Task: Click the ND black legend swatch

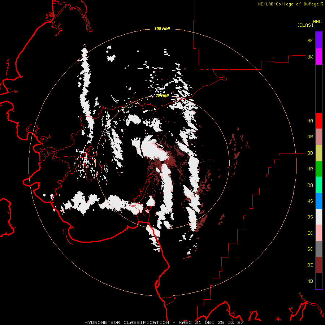Action: pyautogui.click(x=319, y=281)
